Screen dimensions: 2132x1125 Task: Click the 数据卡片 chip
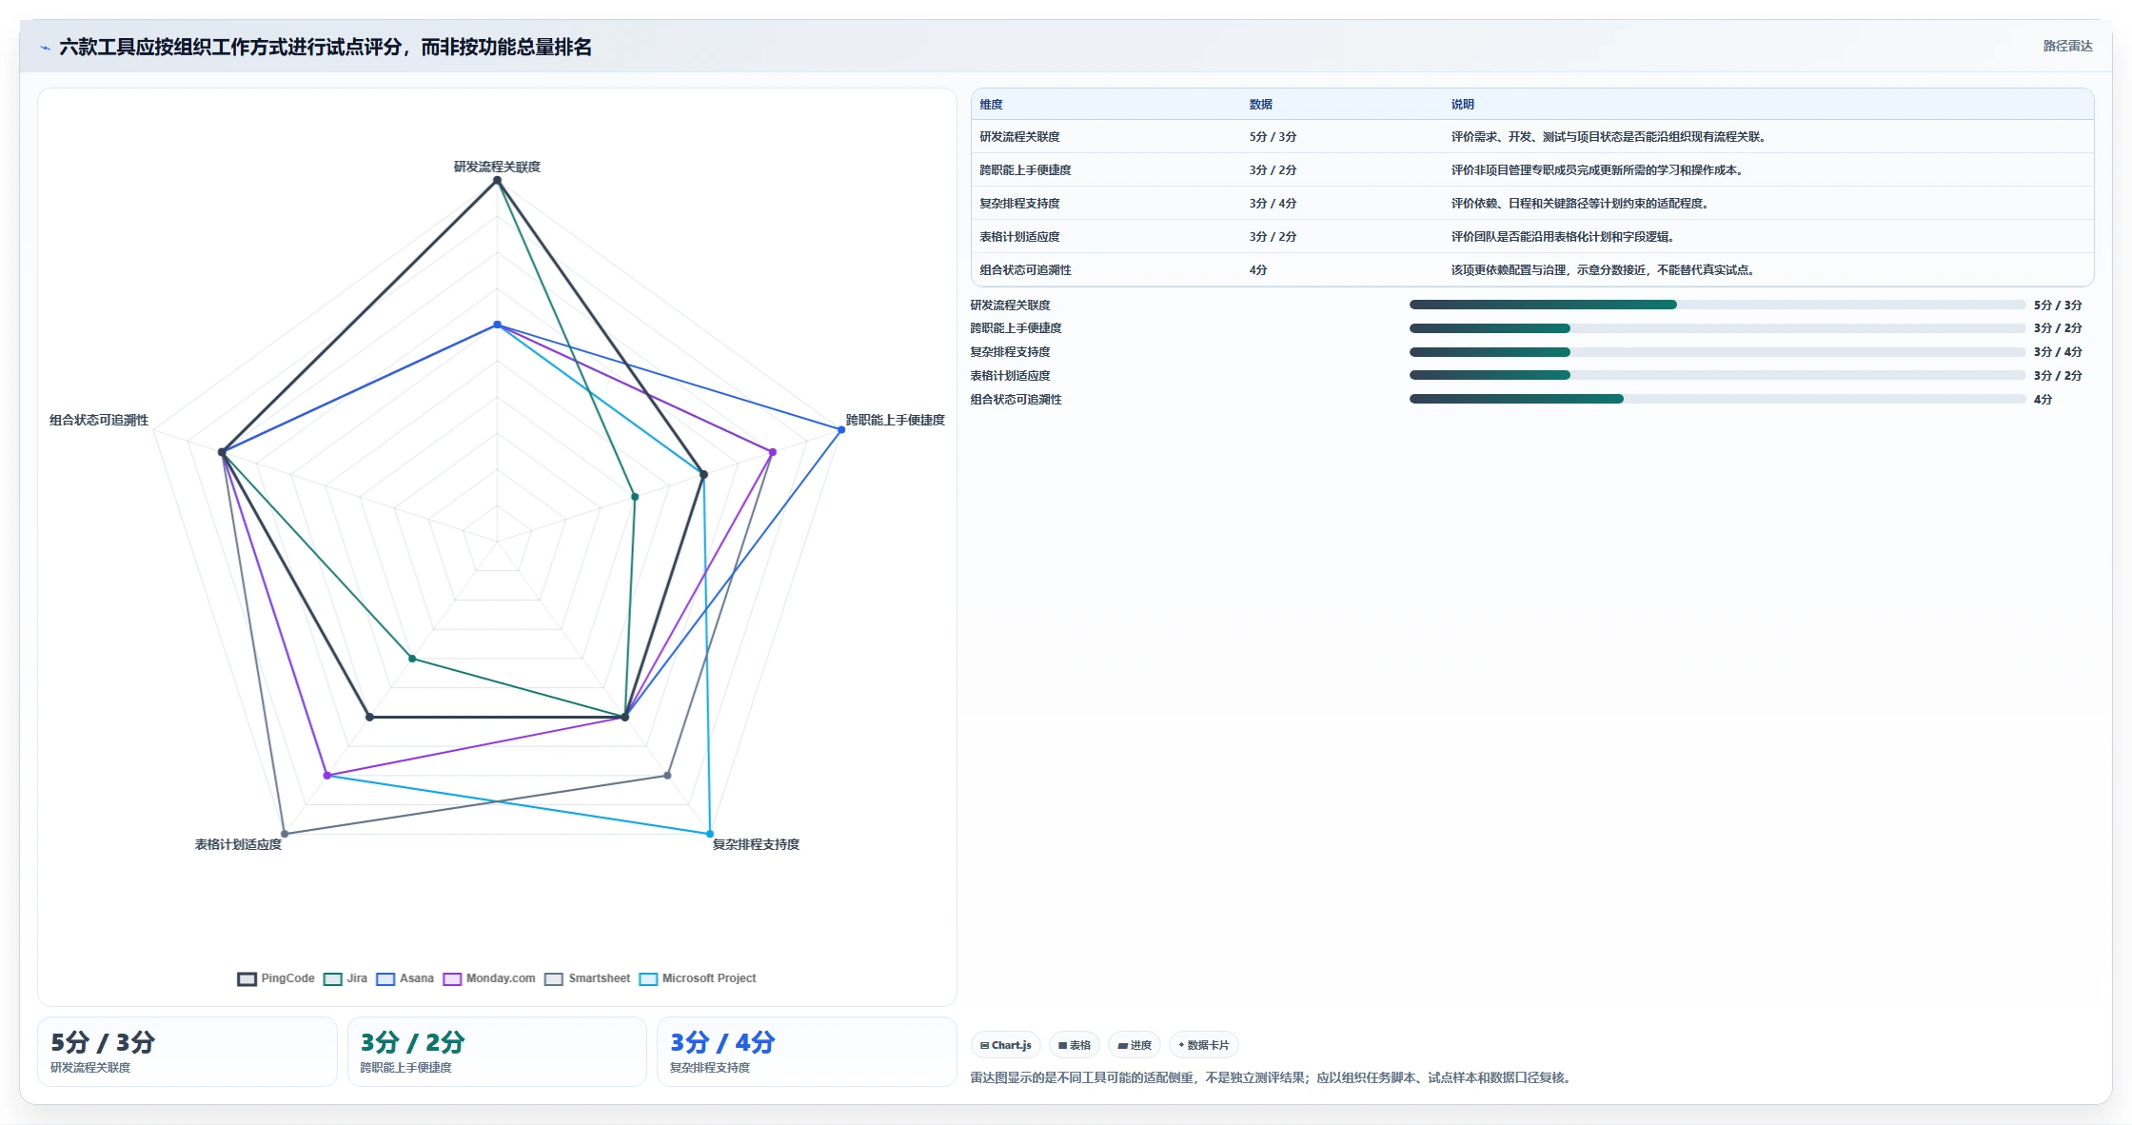point(1203,1045)
